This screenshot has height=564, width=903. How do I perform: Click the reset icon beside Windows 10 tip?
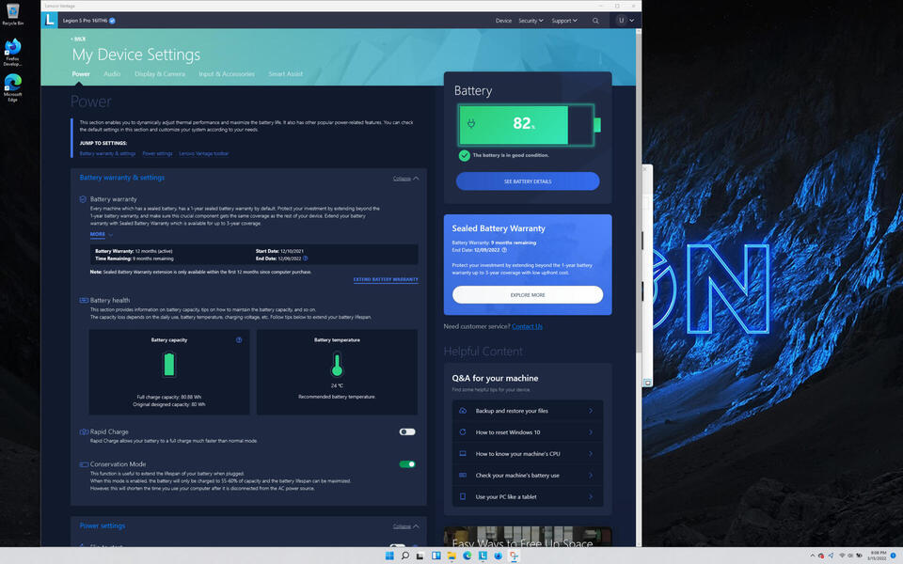463,432
